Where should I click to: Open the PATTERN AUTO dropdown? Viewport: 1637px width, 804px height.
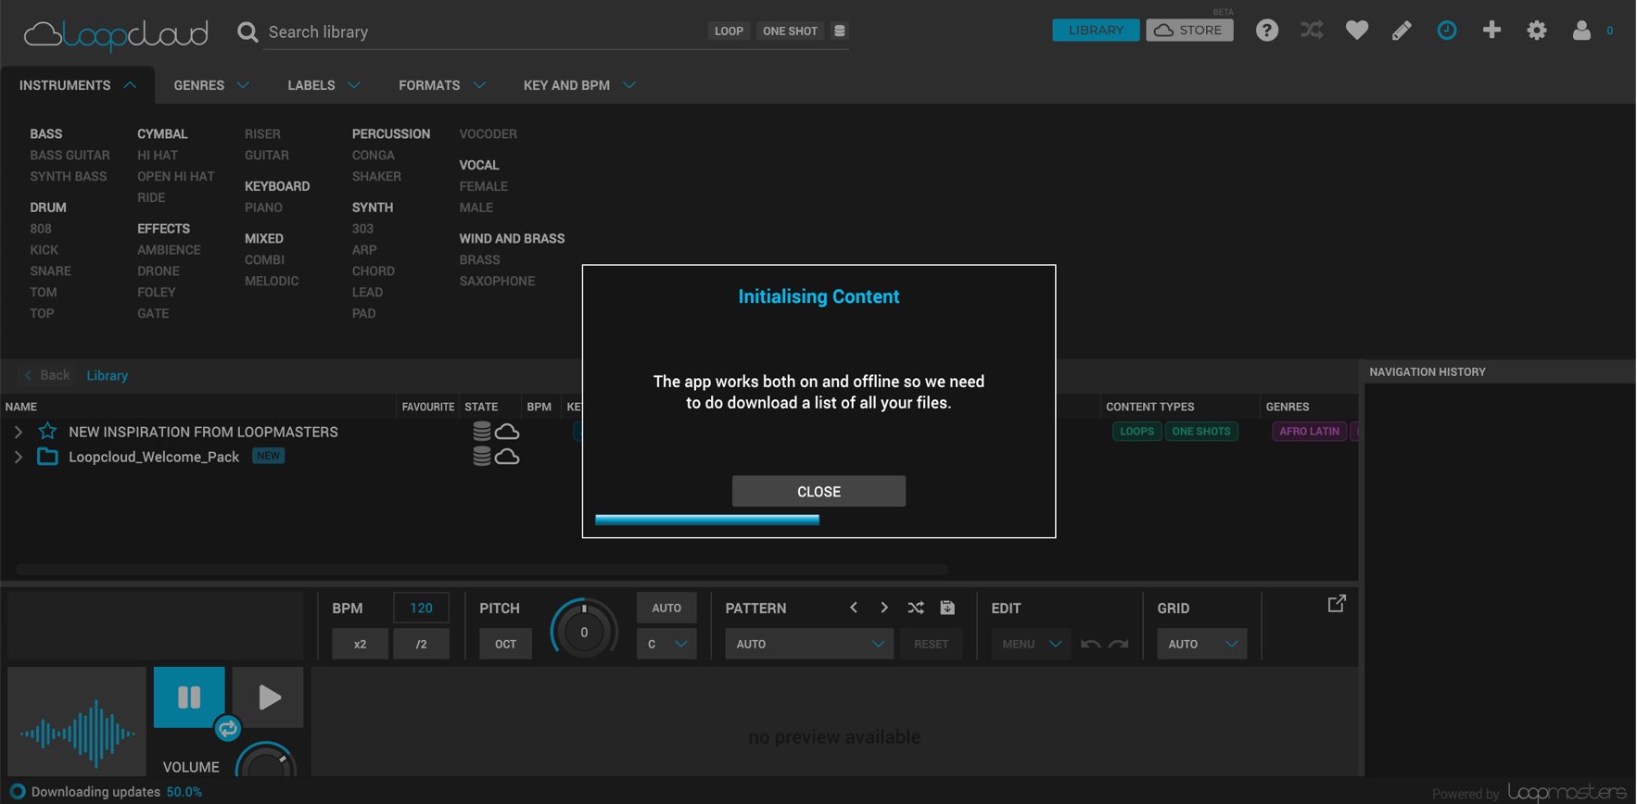point(808,644)
